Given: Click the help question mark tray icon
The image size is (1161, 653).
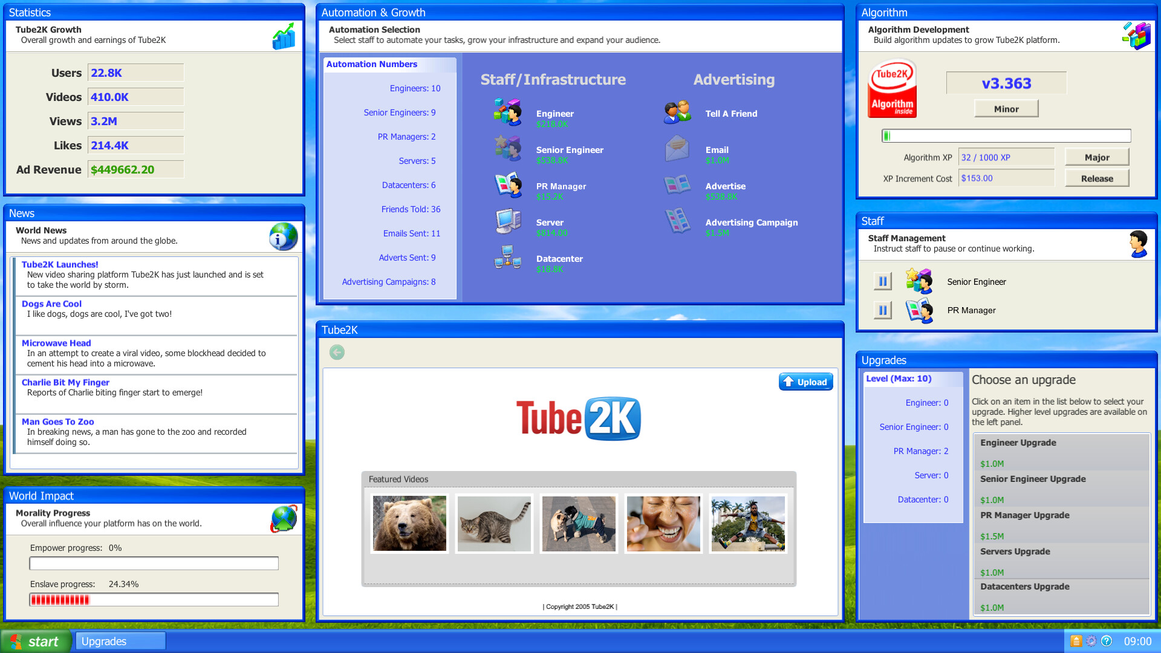Looking at the screenshot, I should pyautogui.click(x=1107, y=641).
